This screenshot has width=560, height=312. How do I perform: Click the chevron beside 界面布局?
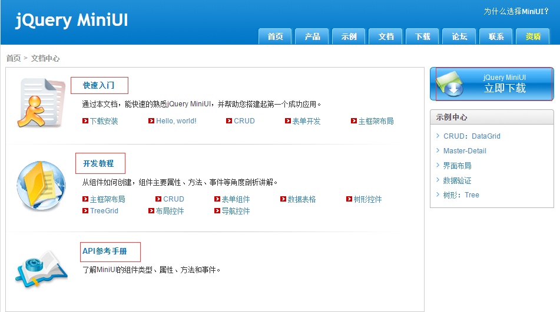tap(438, 165)
